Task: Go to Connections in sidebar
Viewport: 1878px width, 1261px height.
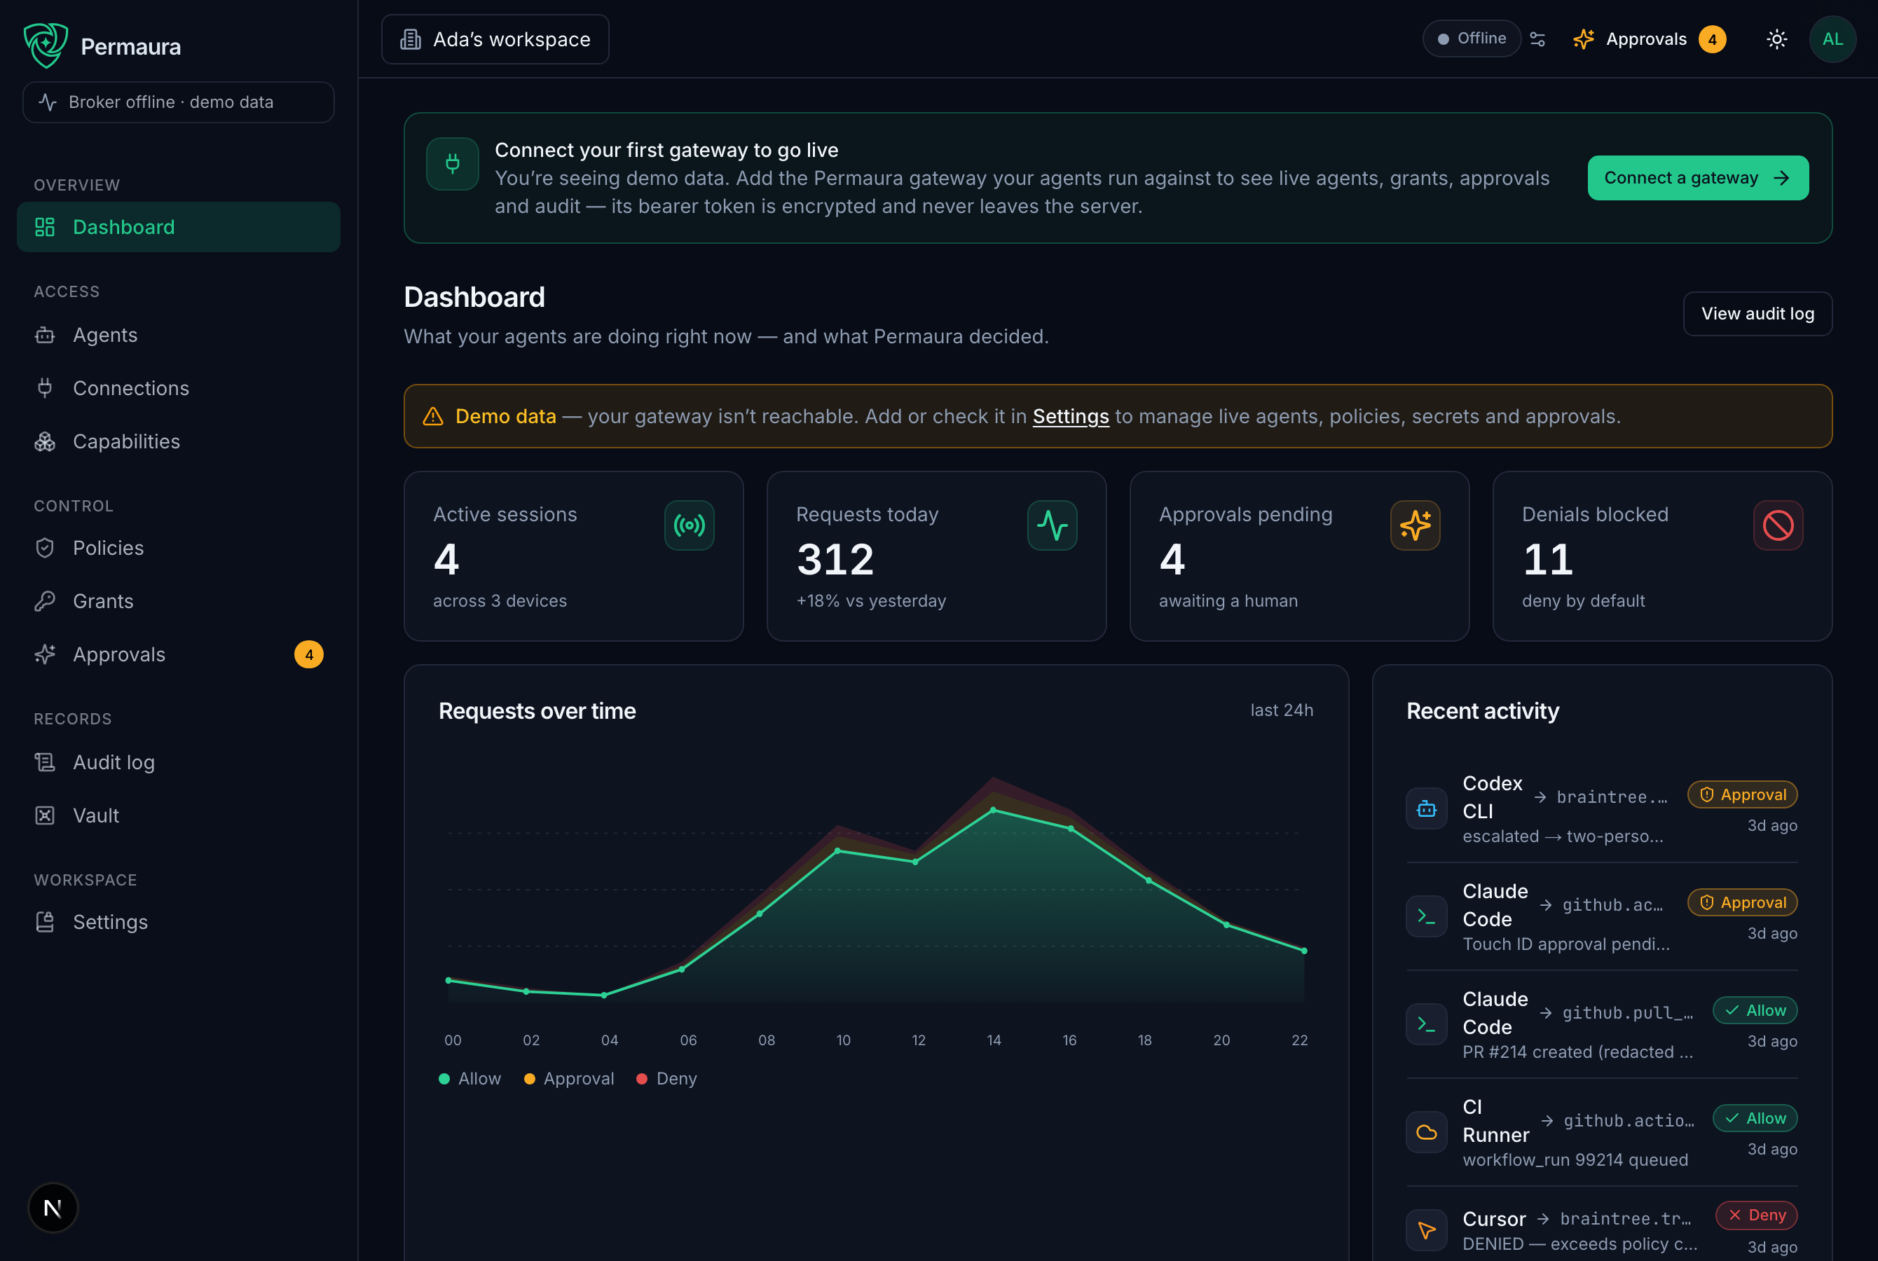Action: (x=179, y=387)
